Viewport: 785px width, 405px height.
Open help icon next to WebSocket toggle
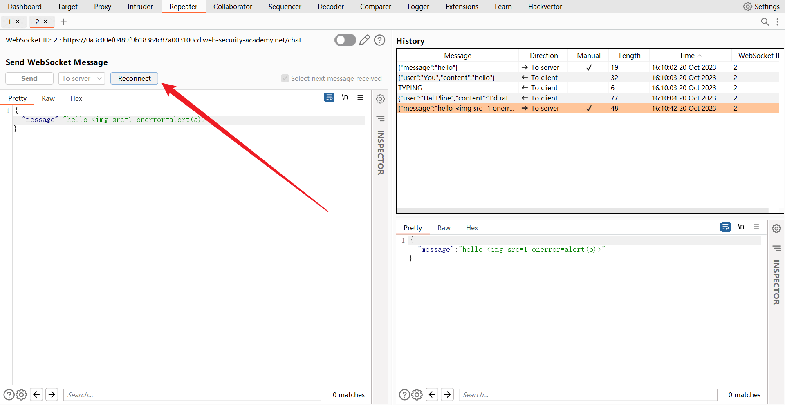(x=380, y=40)
